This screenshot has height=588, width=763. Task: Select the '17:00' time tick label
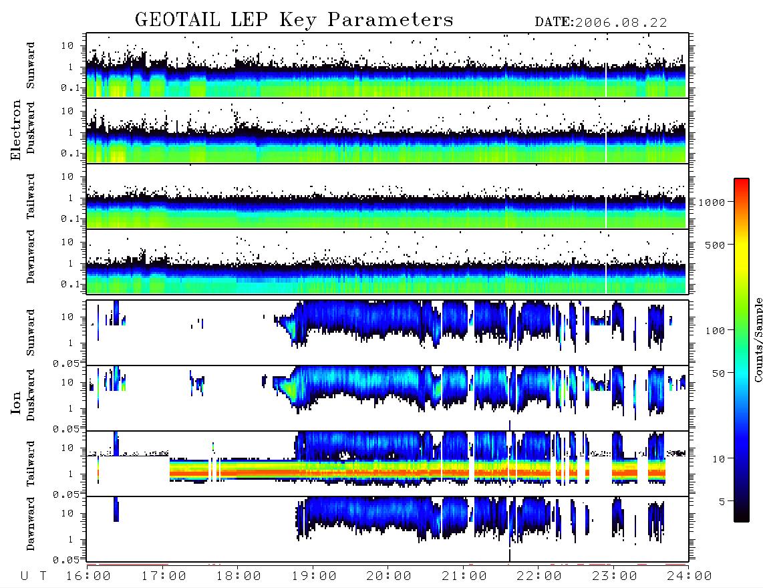click(x=164, y=577)
